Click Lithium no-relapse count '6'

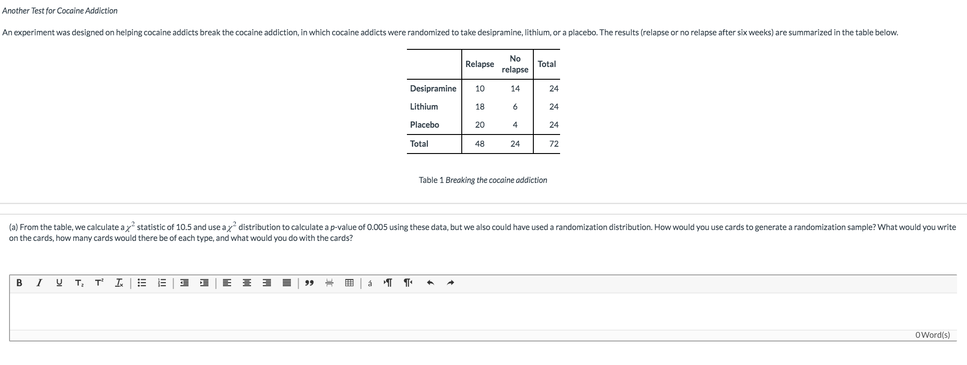515,107
